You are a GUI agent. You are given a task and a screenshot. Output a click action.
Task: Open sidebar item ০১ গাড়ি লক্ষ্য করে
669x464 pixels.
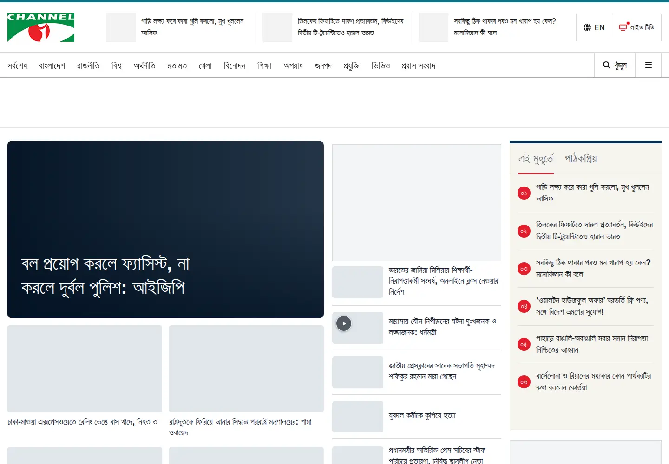[592, 193]
